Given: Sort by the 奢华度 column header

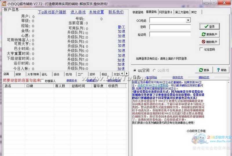Looking at the screenshot, I should pyautogui.click(x=99, y=86).
